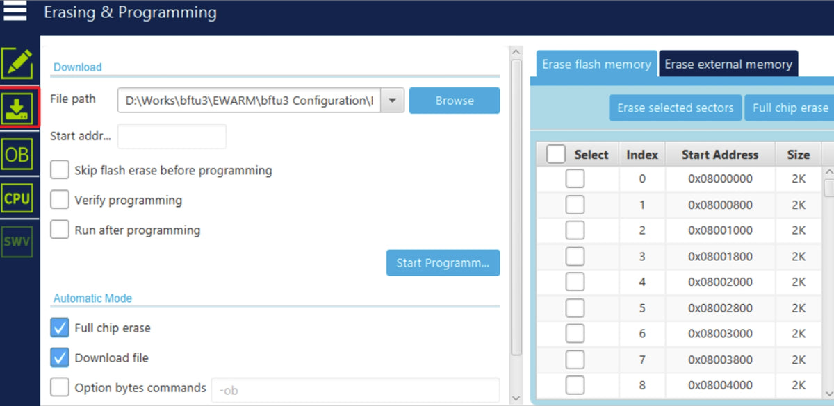The width and height of the screenshot is (834, 406).
Task: Open the hamburger main menu
Action: click(x=15, y=12)
